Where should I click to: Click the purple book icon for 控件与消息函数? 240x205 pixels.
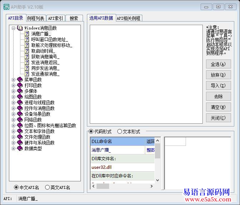tap(20, 108)
